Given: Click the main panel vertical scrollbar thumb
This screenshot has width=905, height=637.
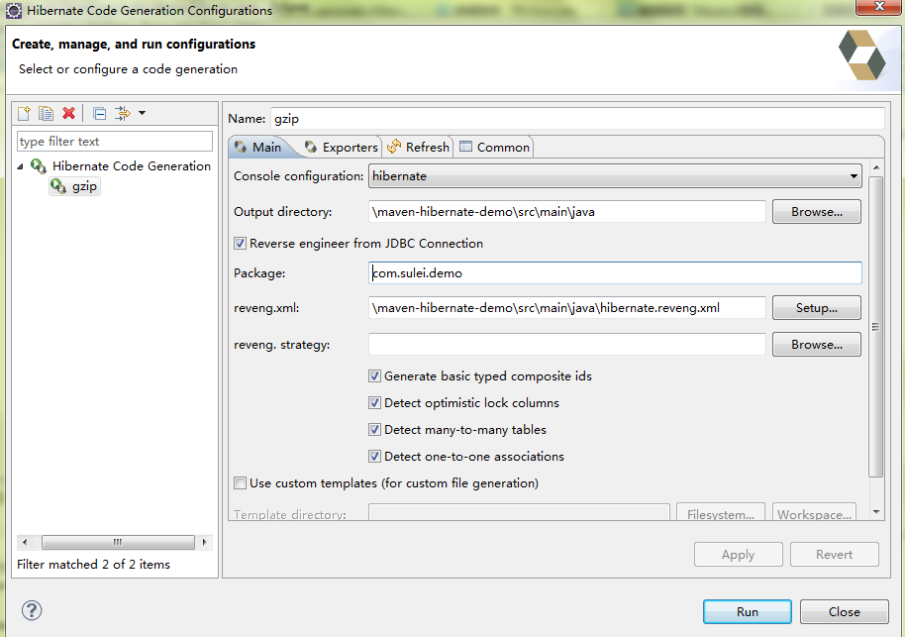Looking at the screenshot, I should pyautogui.click(x=876, y=327).
